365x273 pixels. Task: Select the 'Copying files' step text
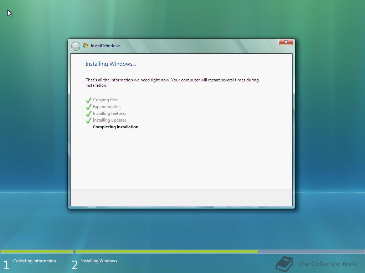pos(105,100)
